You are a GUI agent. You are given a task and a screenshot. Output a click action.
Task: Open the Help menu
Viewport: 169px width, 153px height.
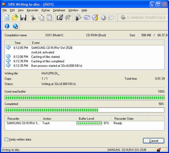point(84,10)
